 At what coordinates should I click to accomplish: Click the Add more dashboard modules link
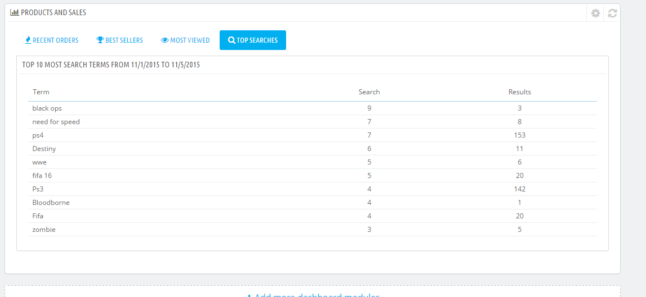(x=313, y=295)
